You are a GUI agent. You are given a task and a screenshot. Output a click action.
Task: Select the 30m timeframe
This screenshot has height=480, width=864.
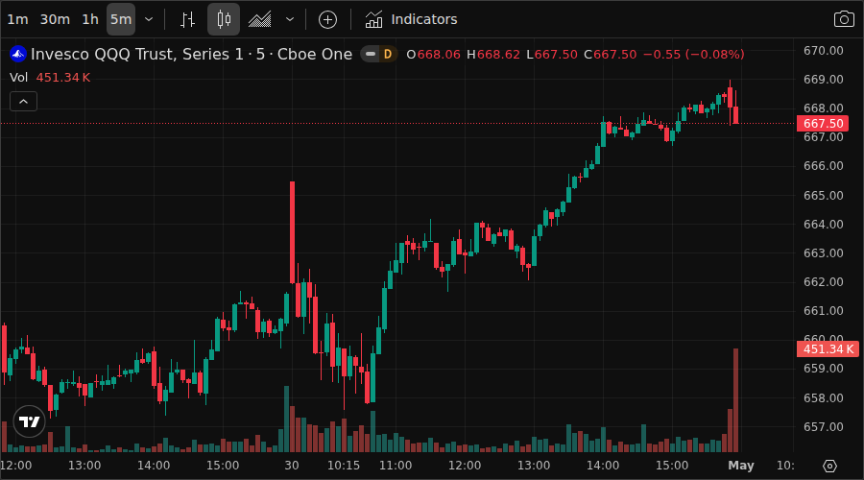pos(55,19)
